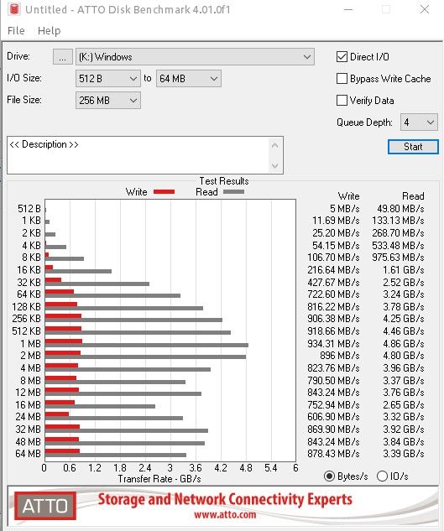Click the 975.63 MB/s read value
The image size is (444, 531).
[x=398, y=258]
